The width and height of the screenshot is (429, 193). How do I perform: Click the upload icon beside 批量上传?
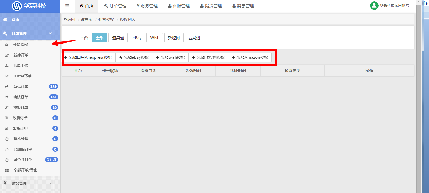click(x=7, y=66)
